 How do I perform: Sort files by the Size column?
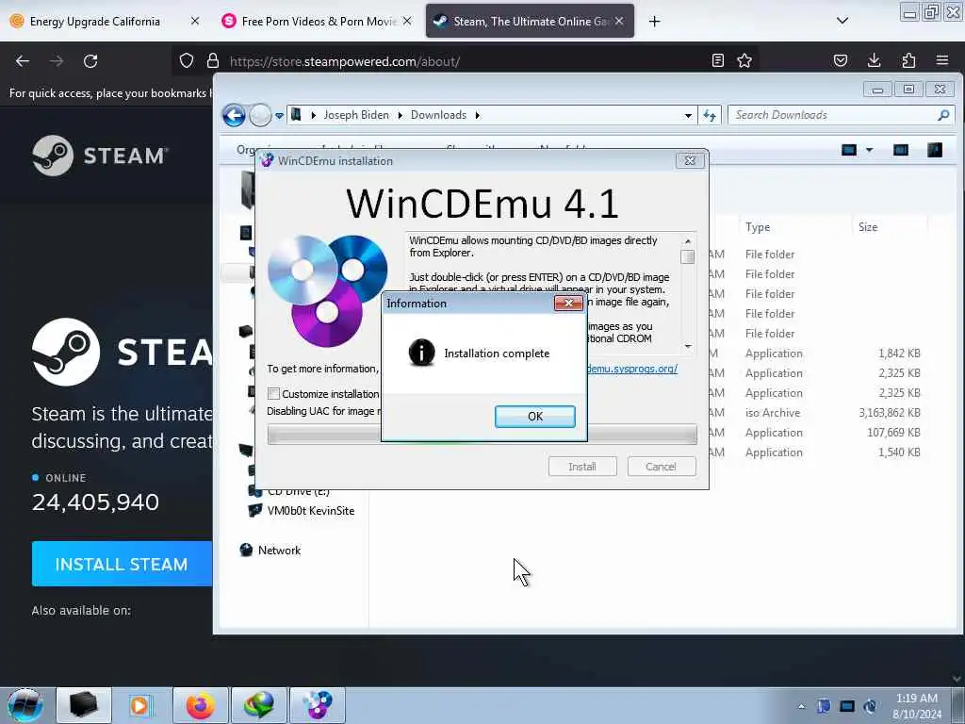pyautogui.click(x=868, y=227)
